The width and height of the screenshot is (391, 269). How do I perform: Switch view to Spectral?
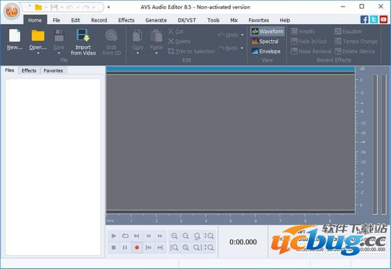click(x=265, y=41)
